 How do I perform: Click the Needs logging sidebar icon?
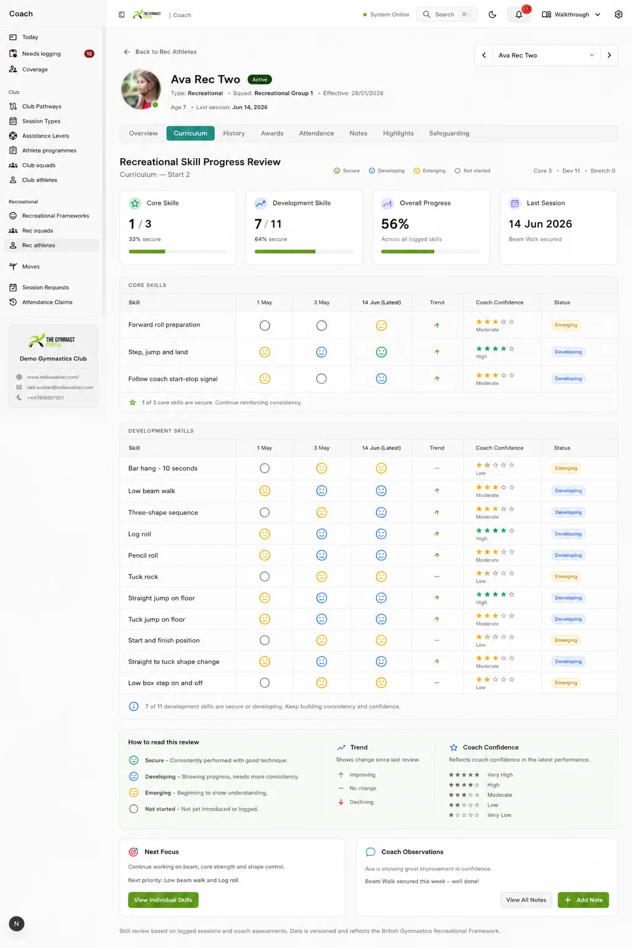point(13,54)
